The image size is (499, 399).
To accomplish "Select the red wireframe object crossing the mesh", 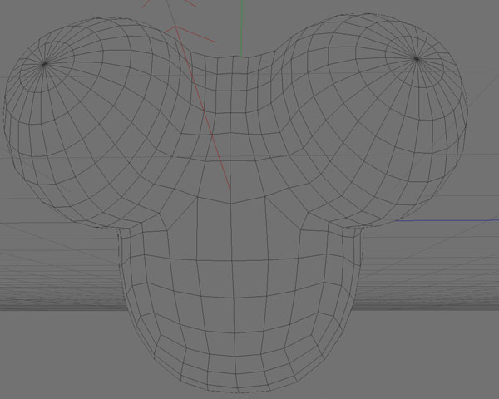I will pos(202,108).
